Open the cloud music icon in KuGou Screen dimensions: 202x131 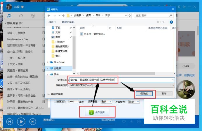click(21, 16)
